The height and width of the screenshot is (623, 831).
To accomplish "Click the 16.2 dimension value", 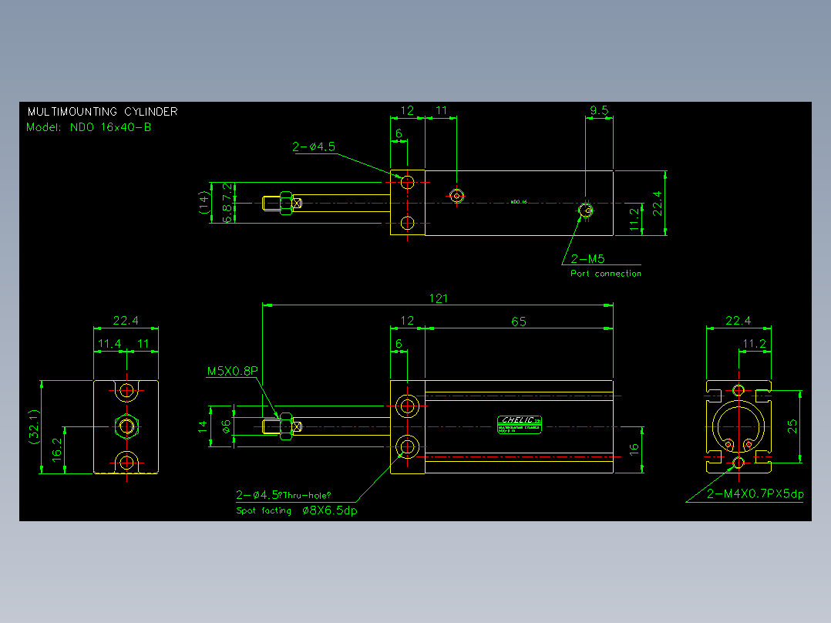I will (x=57, y=450).
